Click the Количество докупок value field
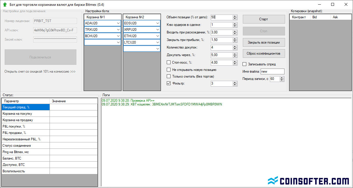This screenshot has width=353, height=188. coord(222,47)
